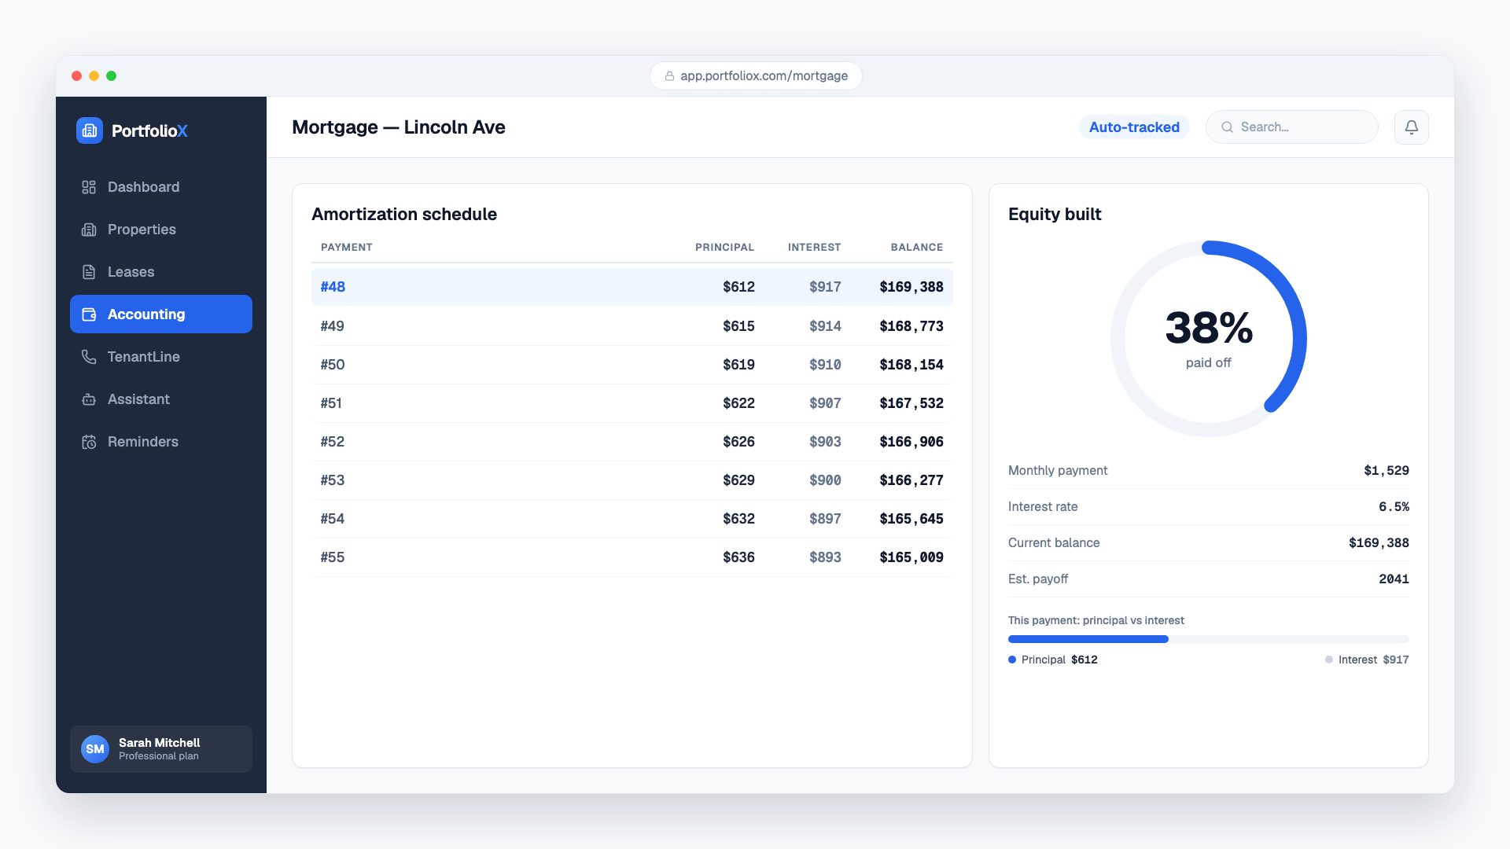Screen dimensions: 1510x849
Task: Click the Leases document icon
Action: (89, 272)
